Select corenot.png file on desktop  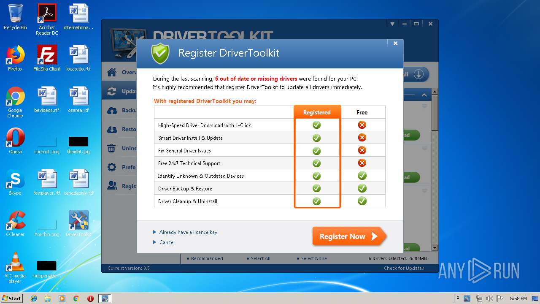pyautogui.click(x=47, y=145)
